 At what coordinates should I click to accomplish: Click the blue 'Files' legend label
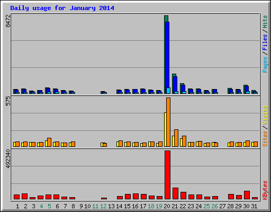pos(265,42)
